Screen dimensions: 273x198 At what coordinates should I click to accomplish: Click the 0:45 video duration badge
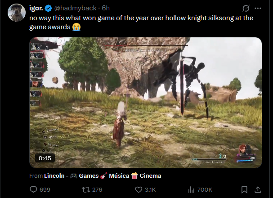pos(45,158)
